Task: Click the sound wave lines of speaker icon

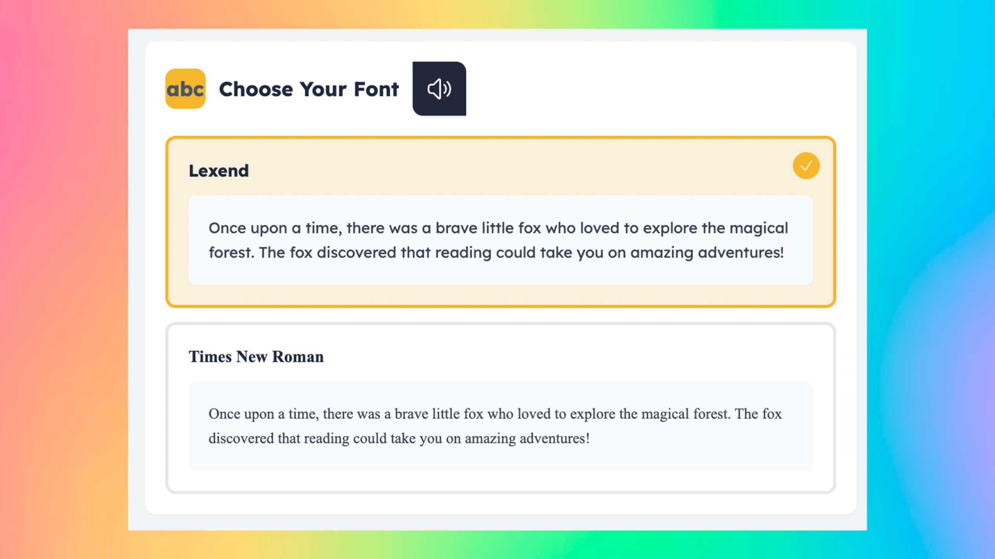Action: click(447, 89)
